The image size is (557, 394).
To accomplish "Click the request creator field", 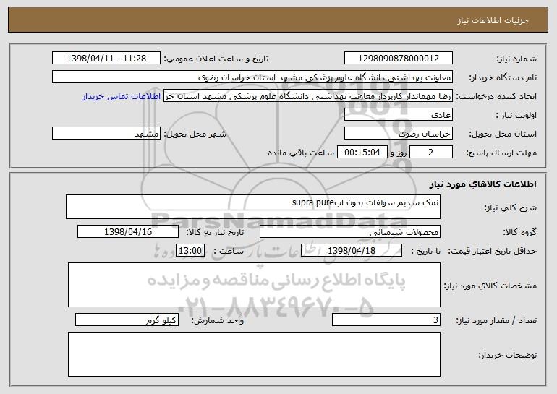I will (x=308, y=96).
